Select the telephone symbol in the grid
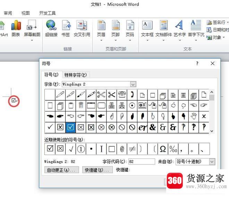229x199 pixels. pyautogui.click(x=122, y=95)
